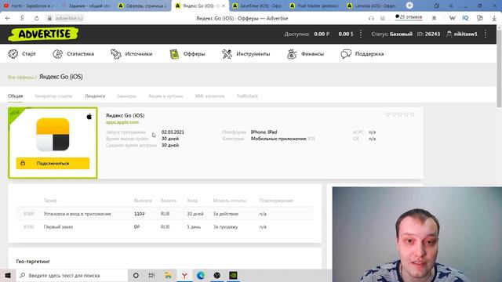502x282 pixels.
Task: Click the Advertise logo
Action: 43,34
